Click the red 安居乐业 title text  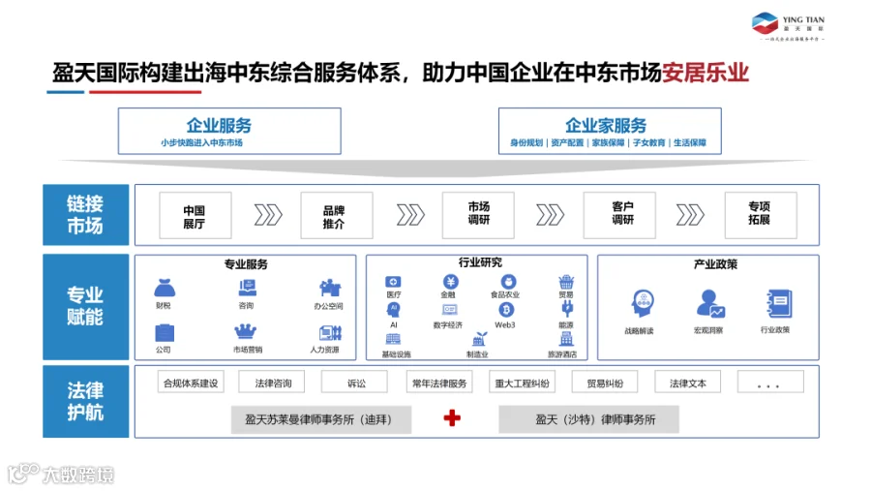pos(706,73)
